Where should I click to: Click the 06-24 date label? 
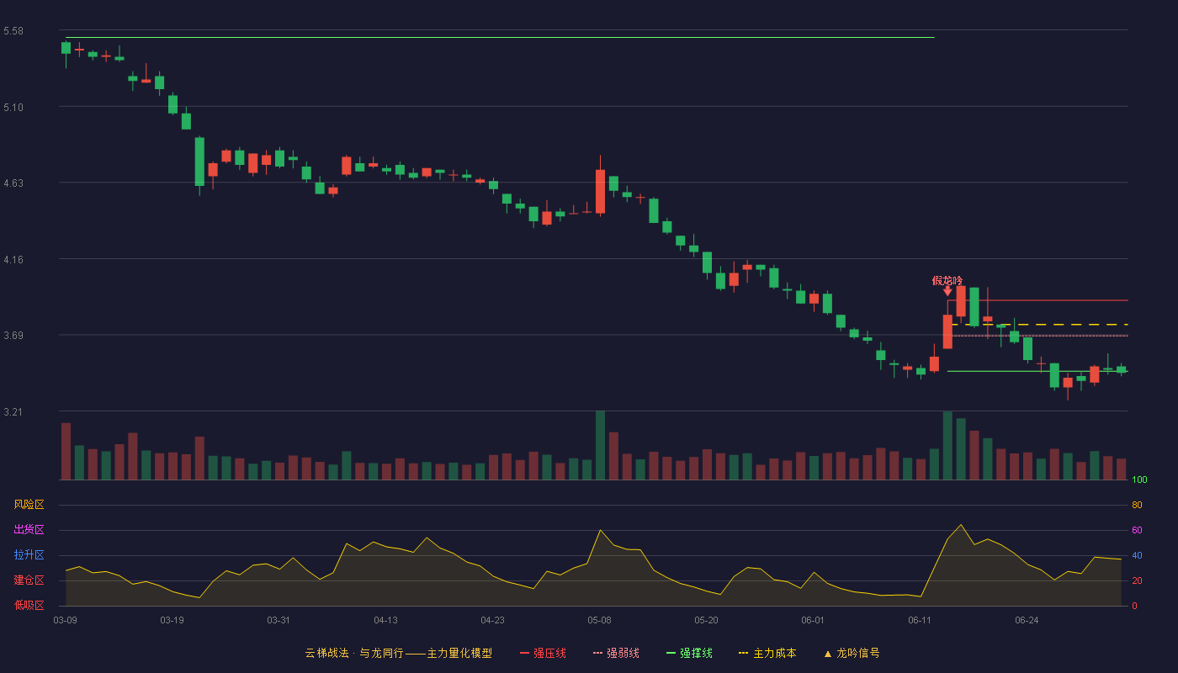tap(1027, 620)
